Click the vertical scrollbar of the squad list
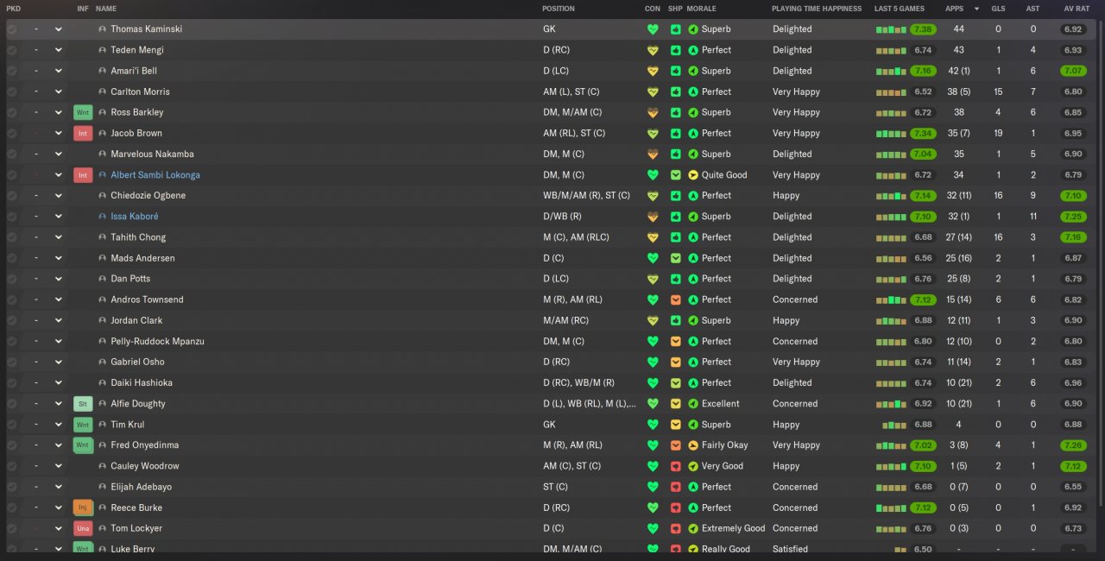This screenshot has height=561, width=1105. click(1100, 263)
